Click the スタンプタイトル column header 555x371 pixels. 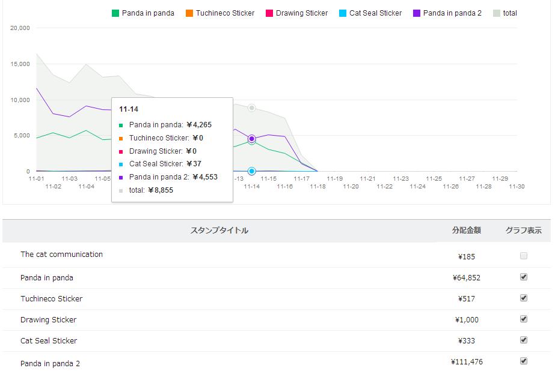219,231
